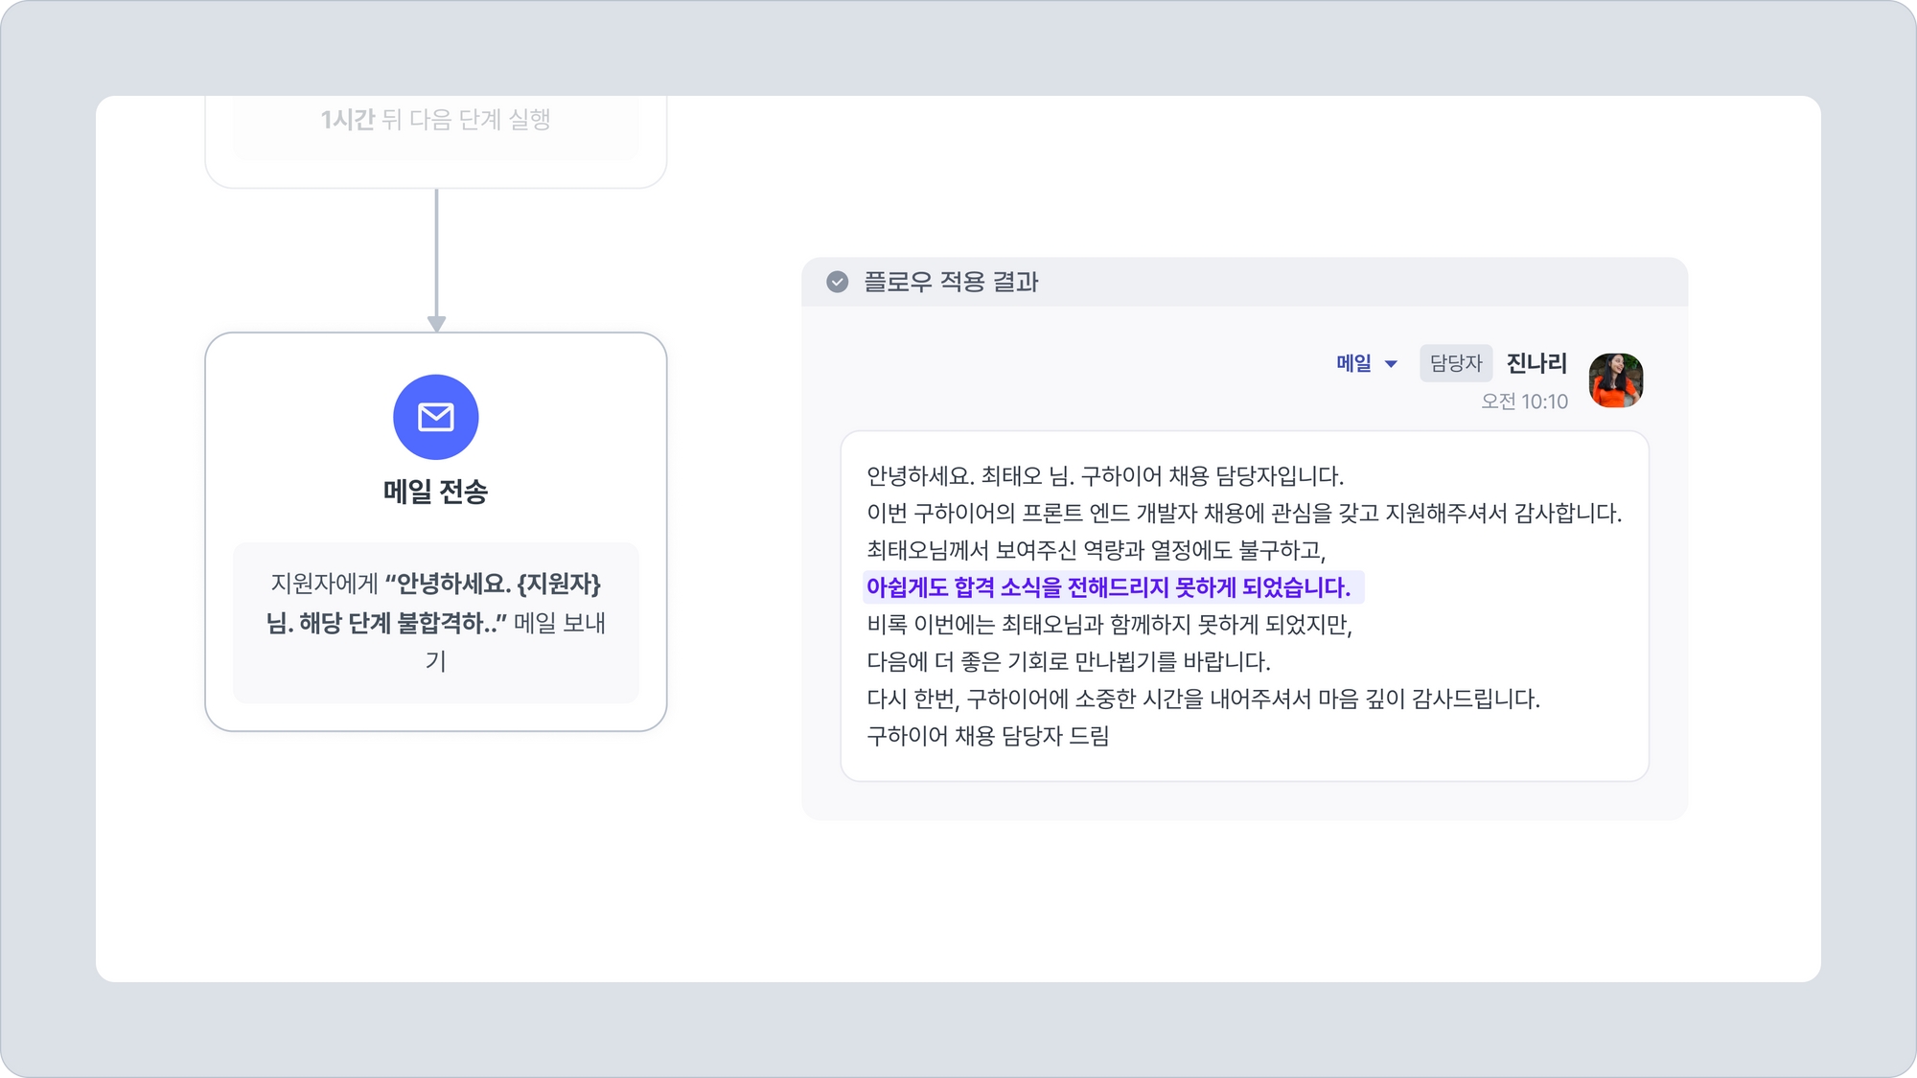Click the connector arrowhead above 메일 전송
Viewport: 1917px width, 1078px height.
tap(436, 324)
